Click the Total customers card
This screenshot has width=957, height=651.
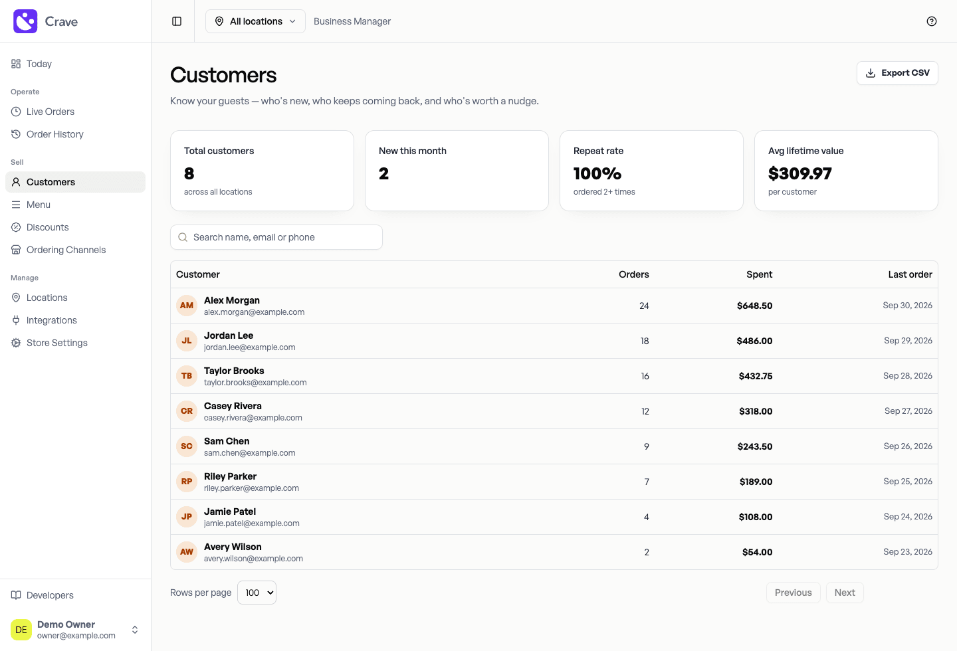click(x=262, y=171)
